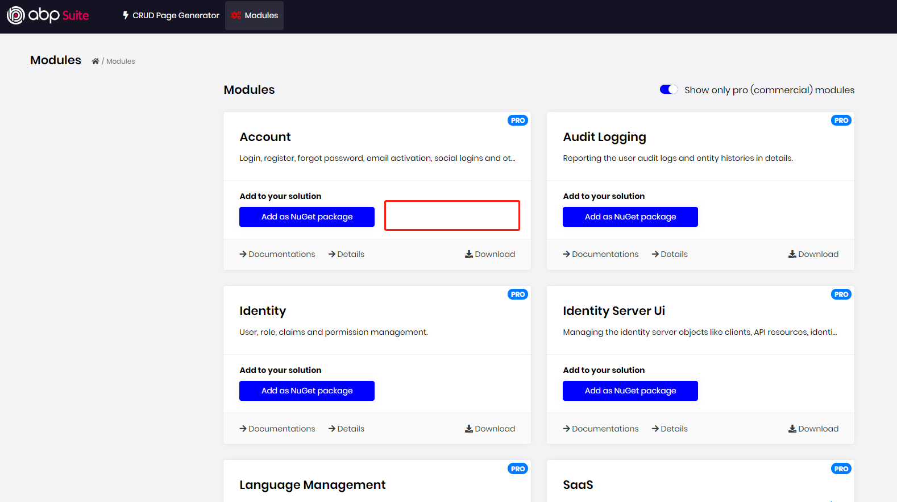Open the CRUD Page Generator menu
The image size is (897, 502).
tap(171, 15)
